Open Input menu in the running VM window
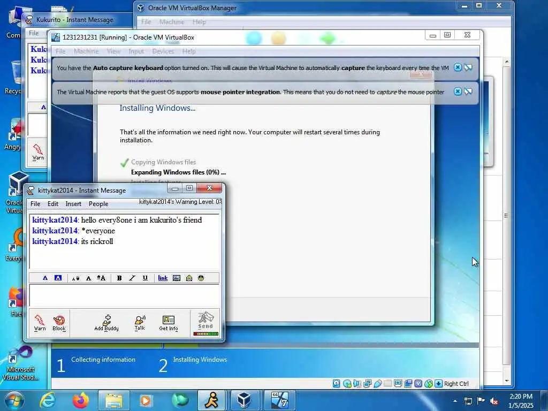 click(x=136, y=51)
